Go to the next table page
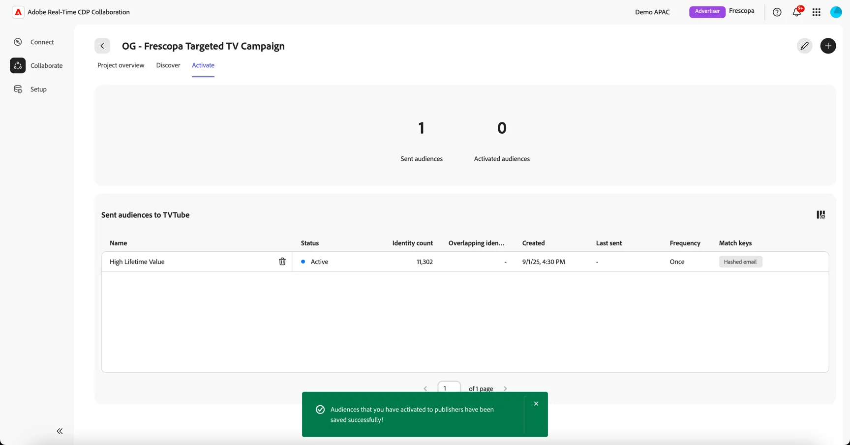This screenshot has height=445, width=850. [505, 388]
